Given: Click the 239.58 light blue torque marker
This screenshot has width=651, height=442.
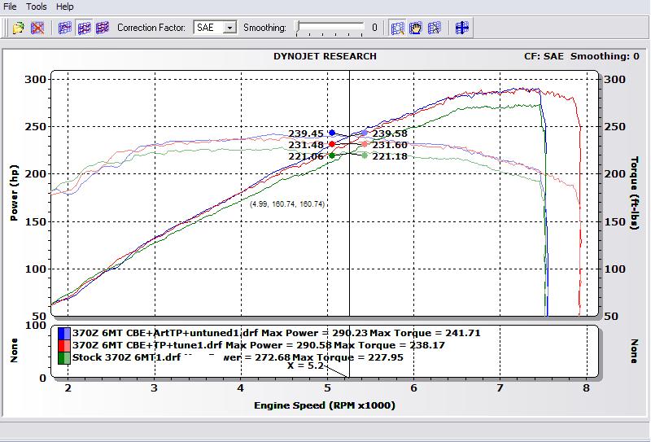Looking at the screenshot, I should (x=365, y=133).
